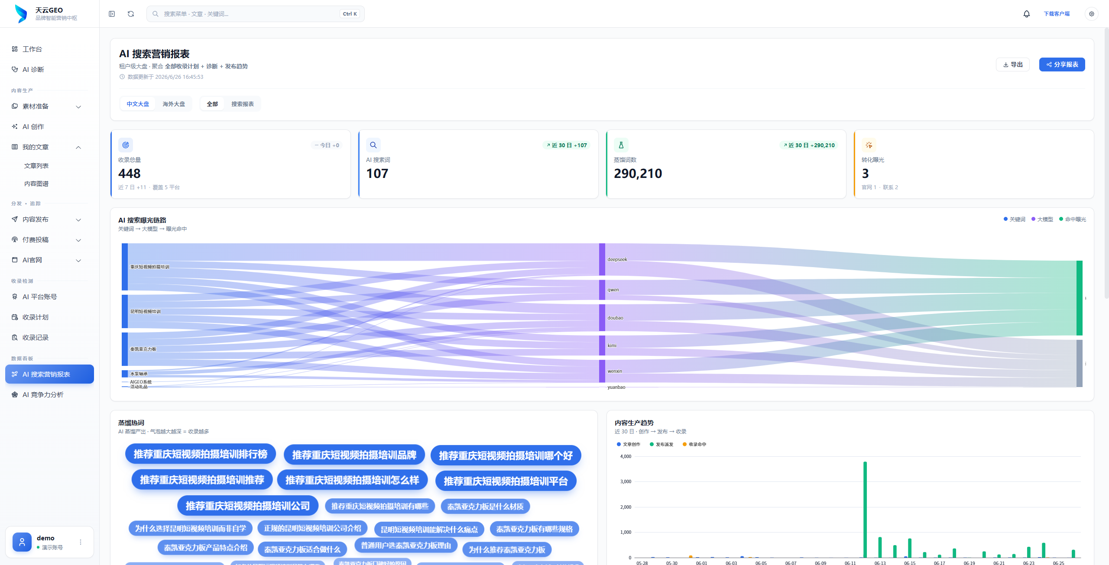The image size is (1109, 565).
Task: Open settings gear in top right
Action: 1092,14
